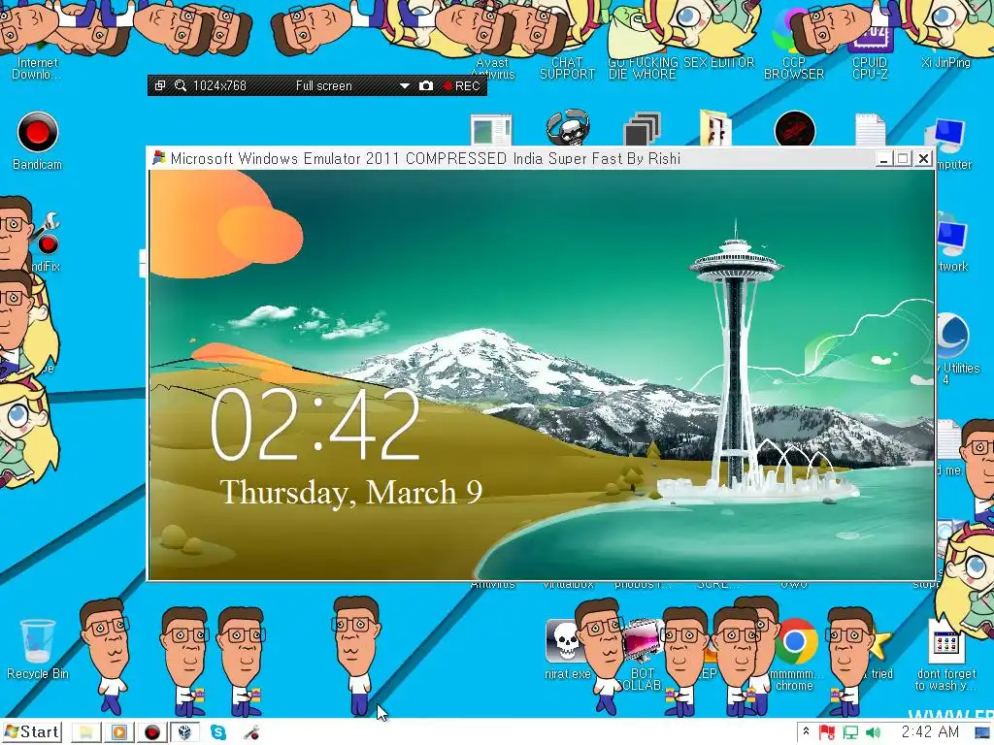Click the 1024x768 resolution label
The width and height of the screenshot is (994, 745).
(x=219, y=85)
